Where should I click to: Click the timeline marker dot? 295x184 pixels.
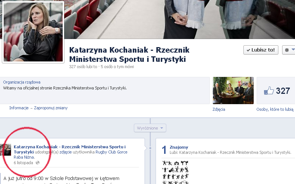click(150, 148)
